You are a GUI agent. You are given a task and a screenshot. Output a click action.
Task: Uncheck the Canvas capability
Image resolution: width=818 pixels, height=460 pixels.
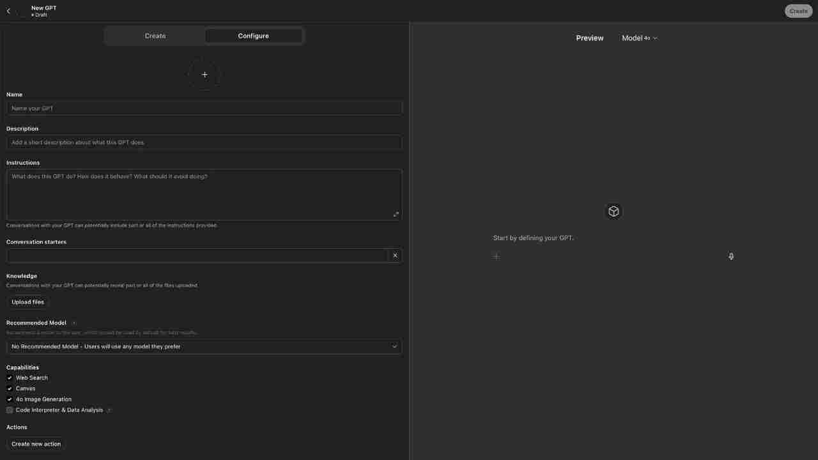point(10,388)
